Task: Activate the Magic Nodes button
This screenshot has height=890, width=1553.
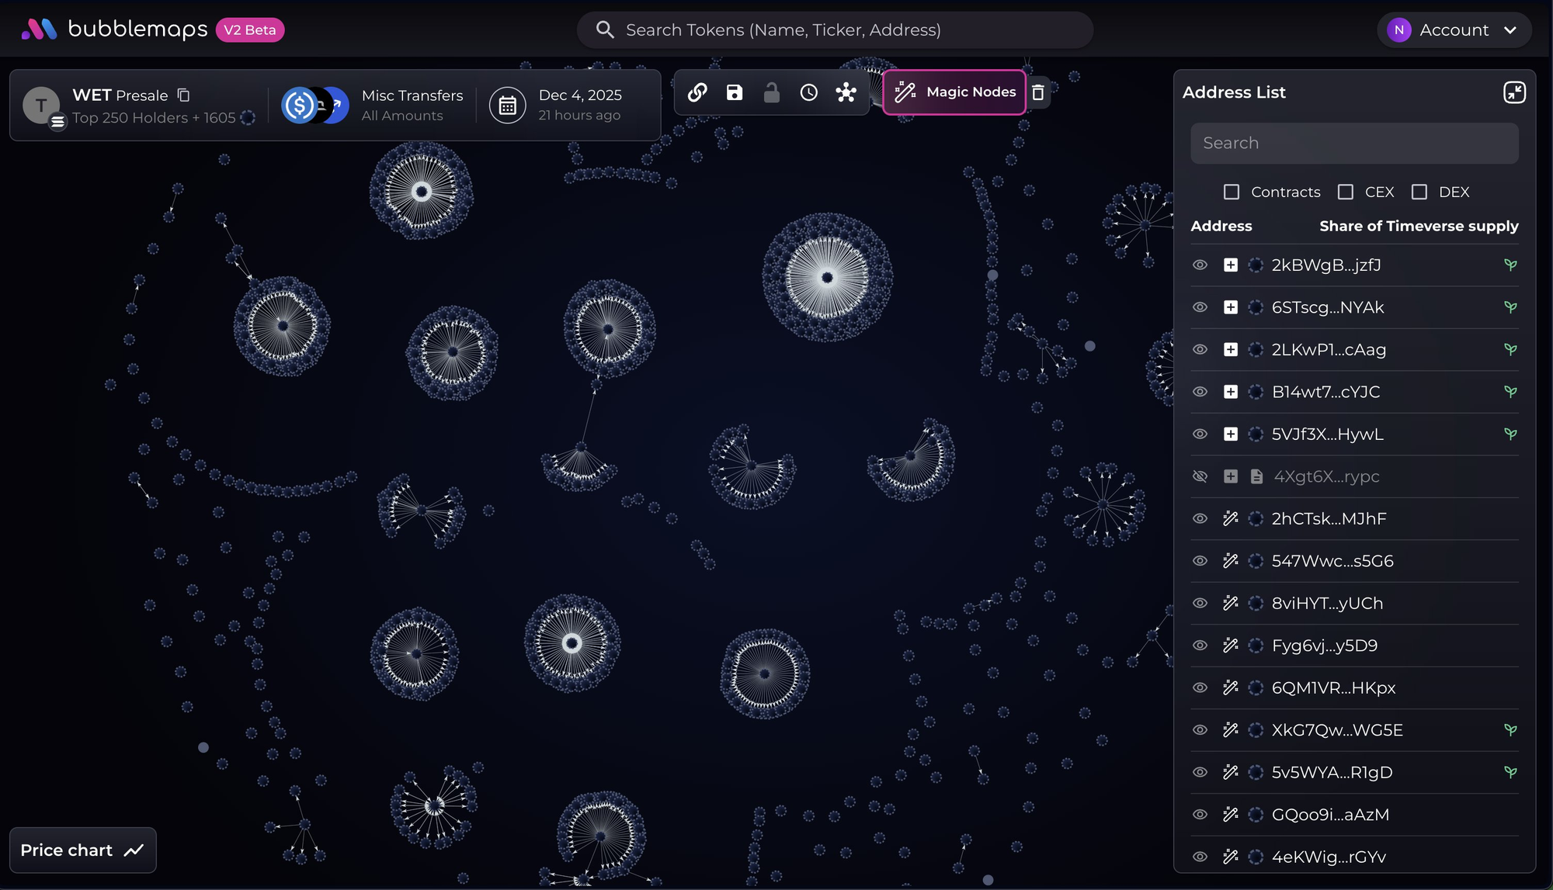Action: coord(954,92)
